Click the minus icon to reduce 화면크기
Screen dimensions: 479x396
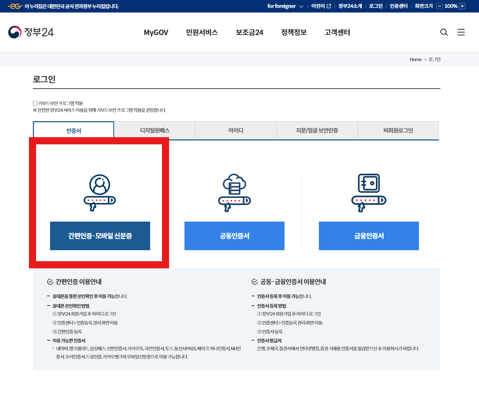439,6
